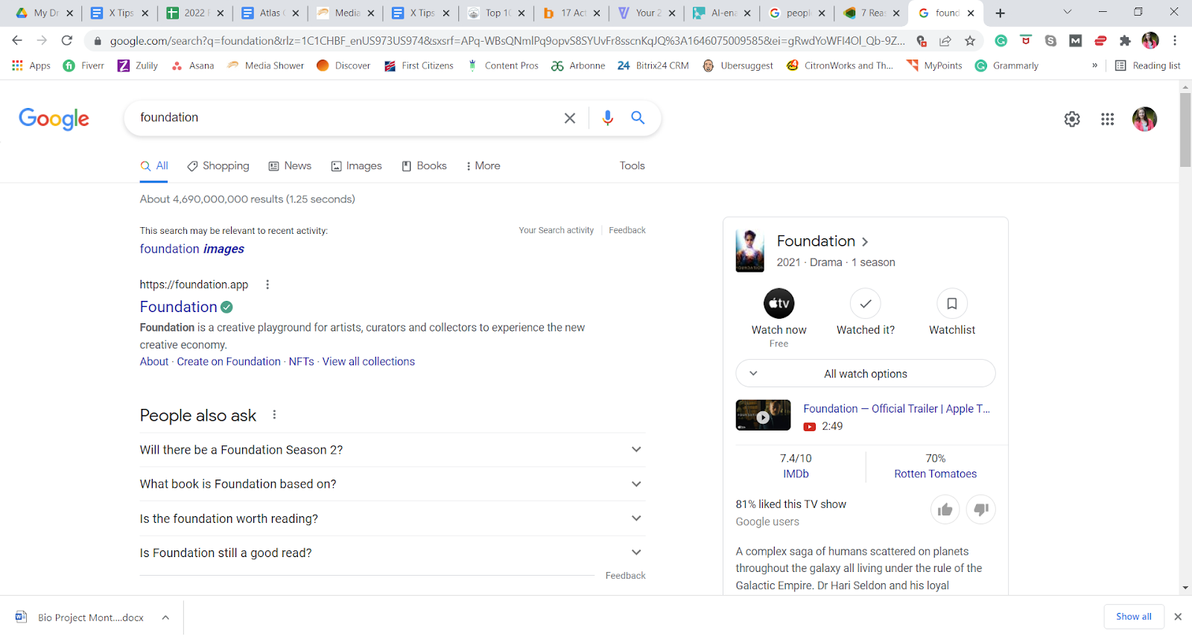Open options for the foundation.app result
Screen dimensions: 1192x639
point(267,284)
